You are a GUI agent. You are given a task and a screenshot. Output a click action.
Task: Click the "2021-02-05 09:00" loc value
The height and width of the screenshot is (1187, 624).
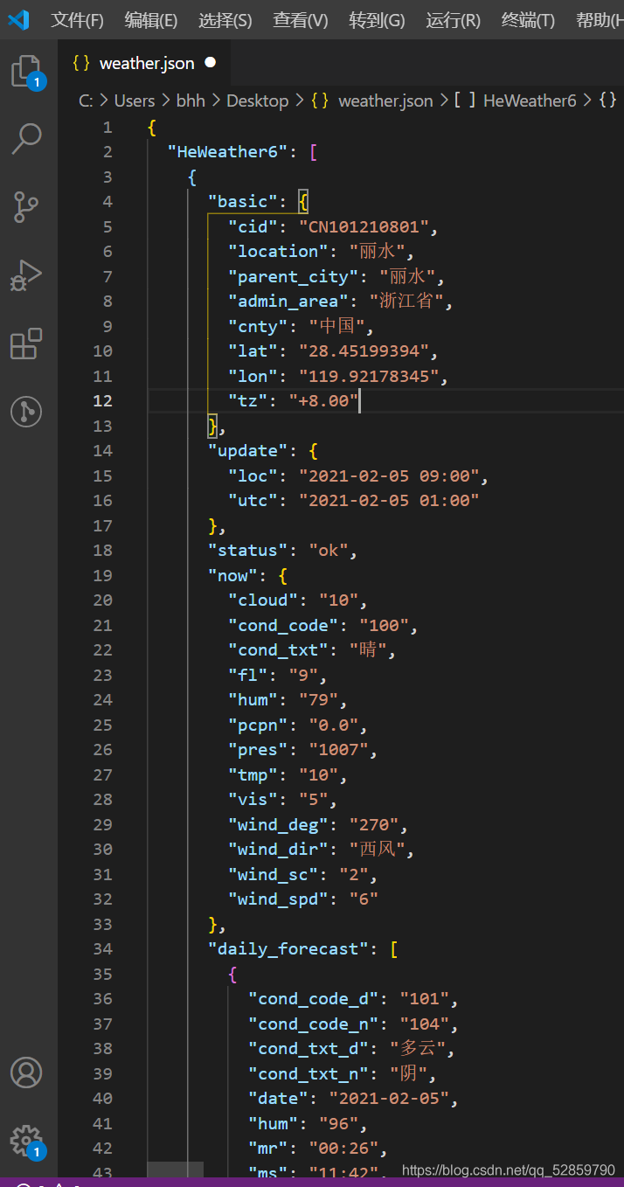(389, 476)
